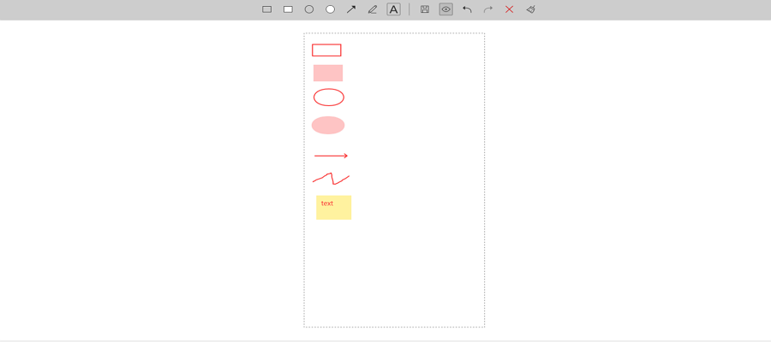This screenshot has width=771, height=342.
Task: Redo the undone annotation
Action: click(488, 9)
